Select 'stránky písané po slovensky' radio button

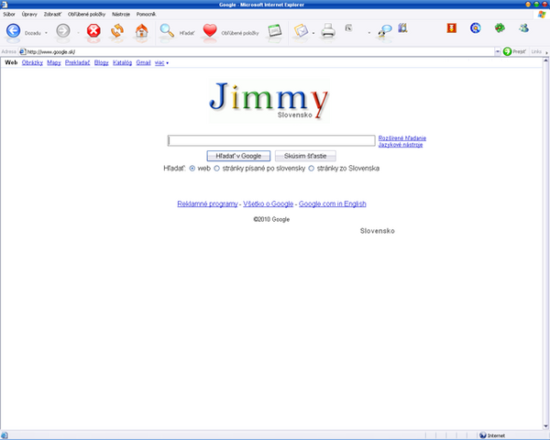[216, 169]
